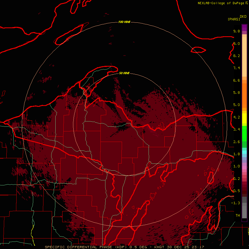Click the [PHAS] legend header
The width and height of the screenshot is (249, 249).
point(234,19)
